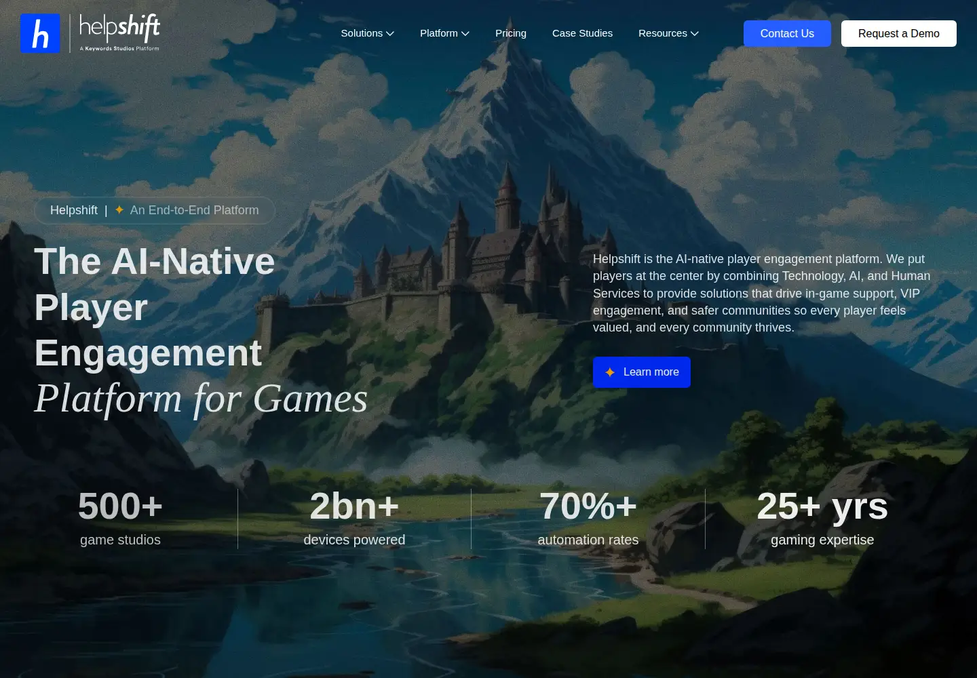977x678 pixels.
Task: Click the 'An End-to-End Platform' badge text
Action: 195,210
